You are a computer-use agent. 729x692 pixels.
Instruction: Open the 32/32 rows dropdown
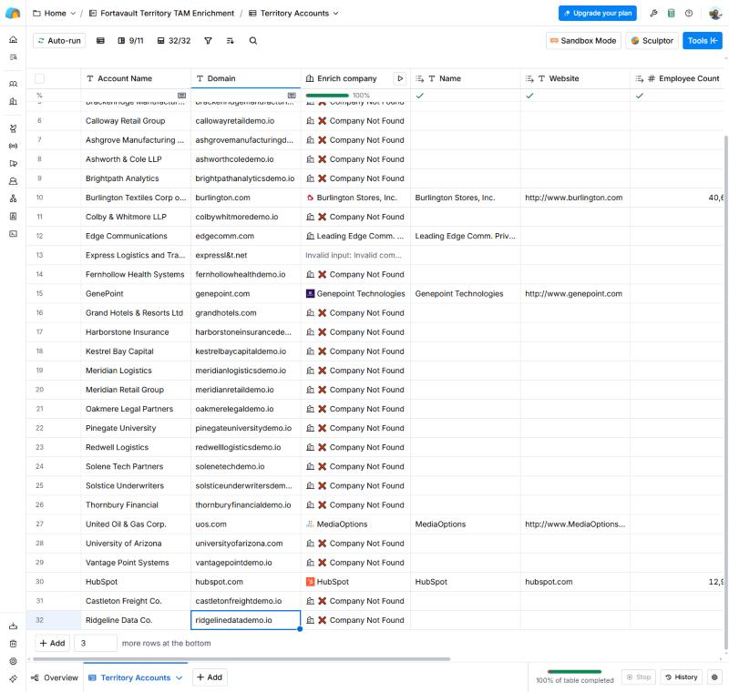[174, 41]
